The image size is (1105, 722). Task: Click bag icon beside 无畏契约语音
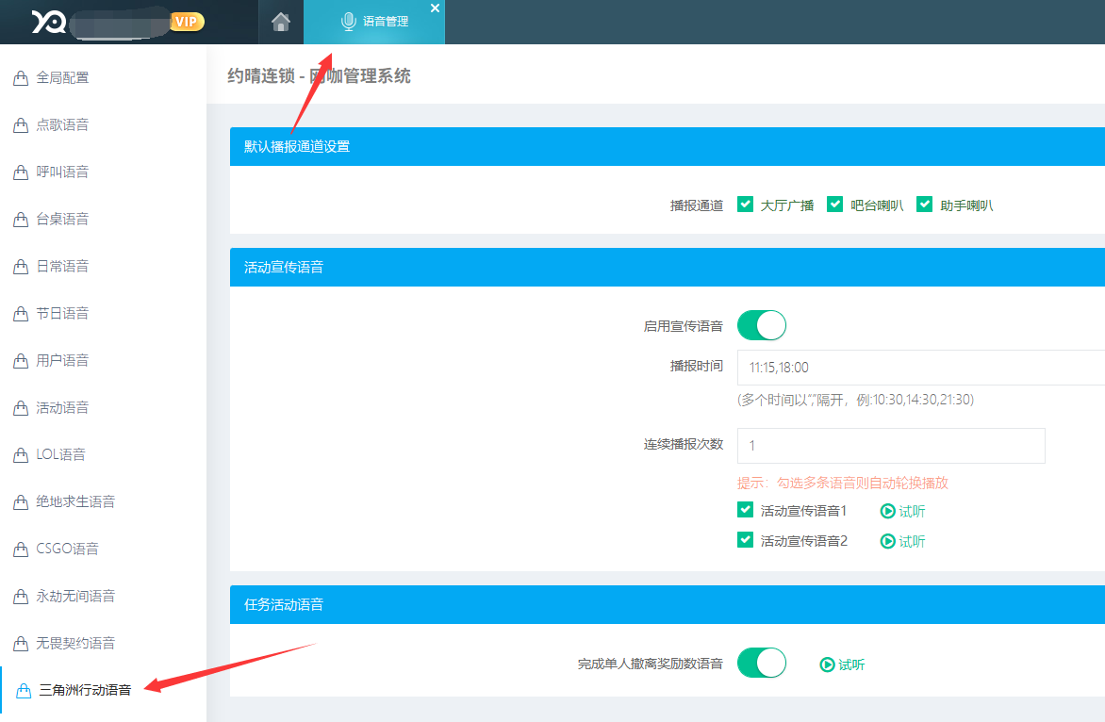(x=21, y=644)
